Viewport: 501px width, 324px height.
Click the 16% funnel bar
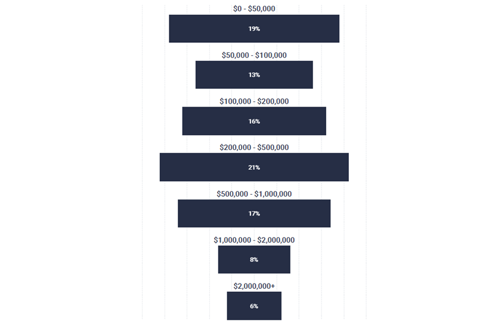click(254, 121)
